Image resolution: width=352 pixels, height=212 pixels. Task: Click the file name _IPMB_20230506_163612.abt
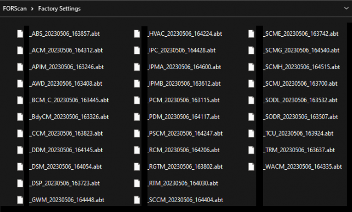(184, 83)
